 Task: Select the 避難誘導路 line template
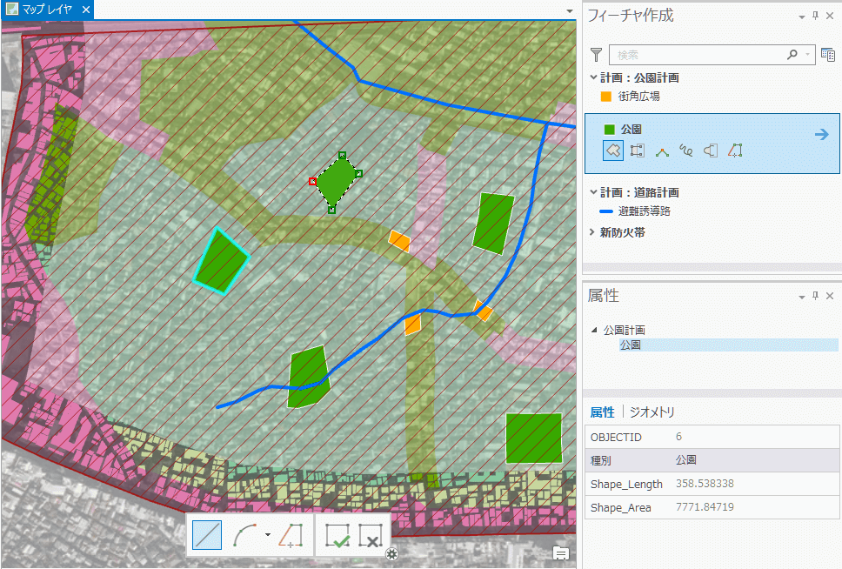(x=644, y=211)
